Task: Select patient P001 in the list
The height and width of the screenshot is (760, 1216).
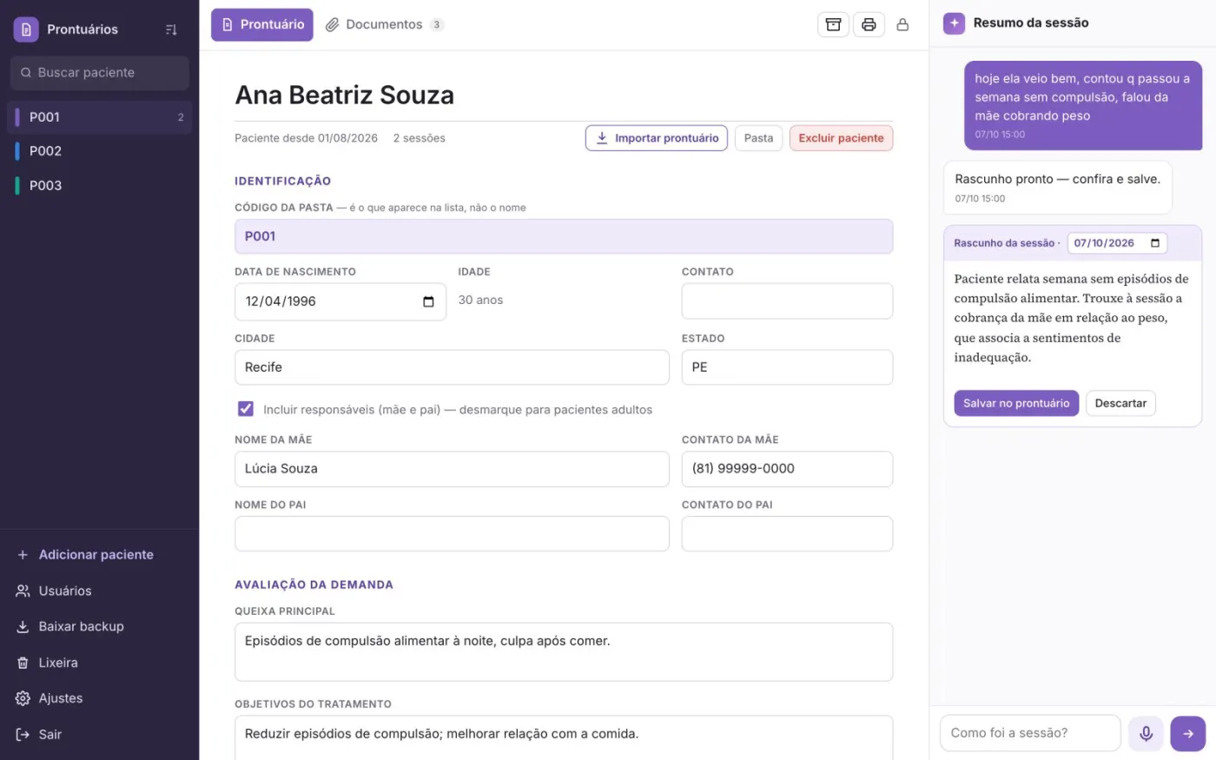Action: tap(99, 117)
